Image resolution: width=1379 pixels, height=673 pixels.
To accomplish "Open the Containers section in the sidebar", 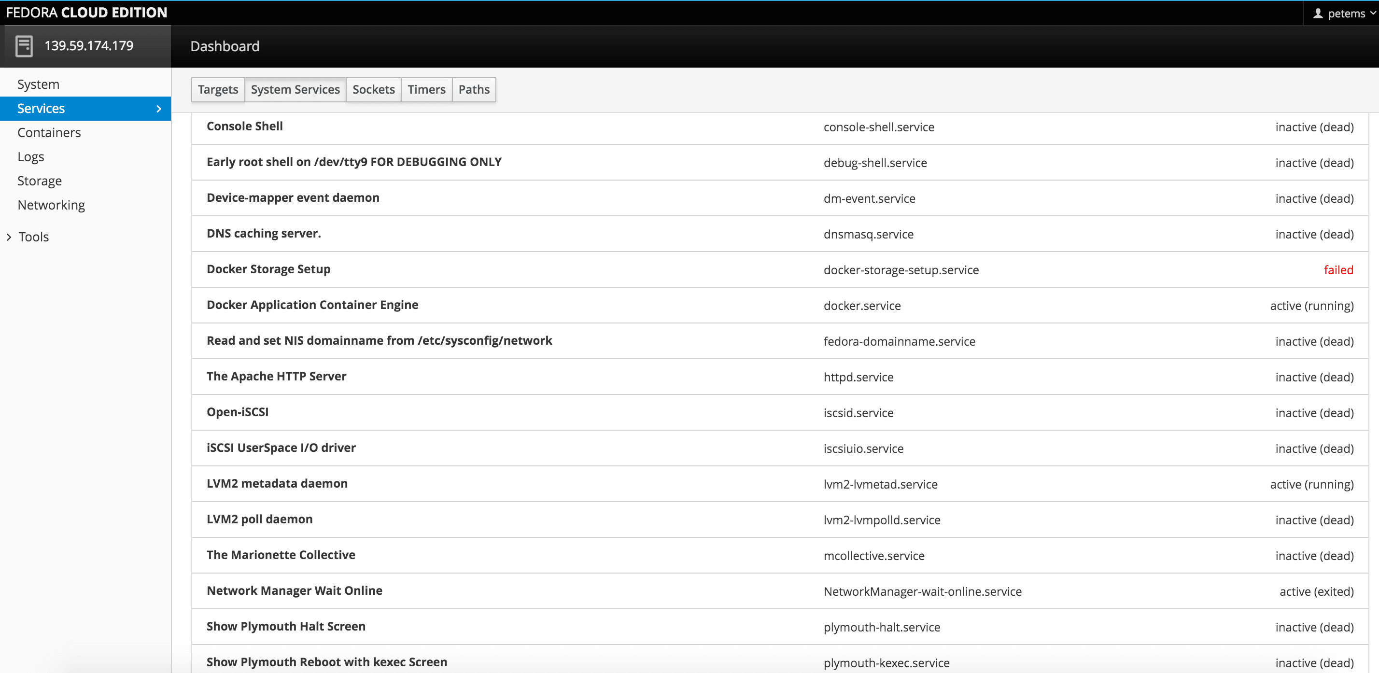I will (x=49, y=132).
